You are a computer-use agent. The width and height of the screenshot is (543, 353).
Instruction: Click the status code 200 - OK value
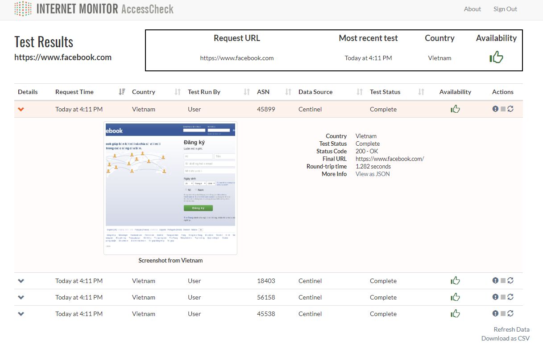(x=367, y=151)
